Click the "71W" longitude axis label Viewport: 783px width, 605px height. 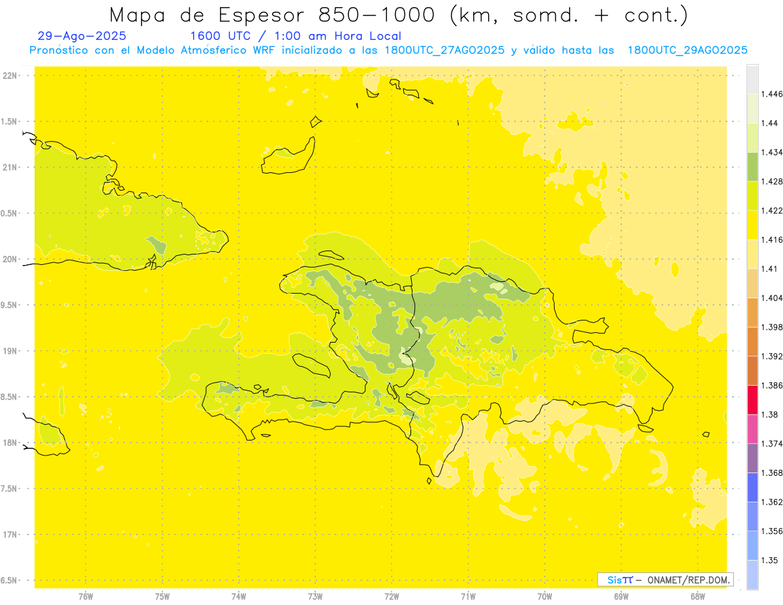point(468,597)
